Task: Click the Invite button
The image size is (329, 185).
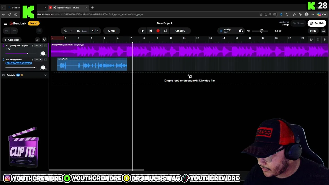Action: tap(313, 31)
